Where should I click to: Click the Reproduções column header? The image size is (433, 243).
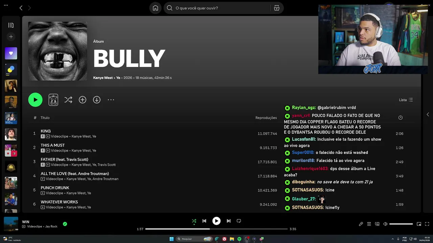(266, 118)
